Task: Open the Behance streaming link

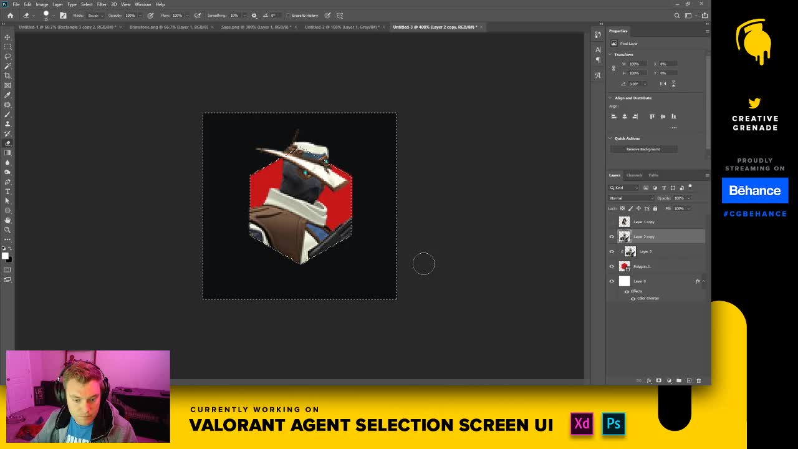Action: coord(755,190)
